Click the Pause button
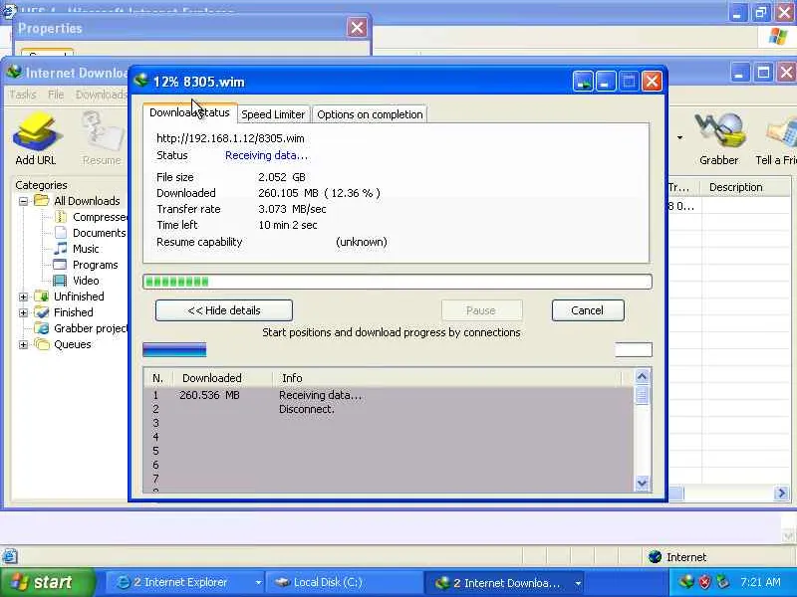The height and width of the screenshot is (597, 797). 481,310
